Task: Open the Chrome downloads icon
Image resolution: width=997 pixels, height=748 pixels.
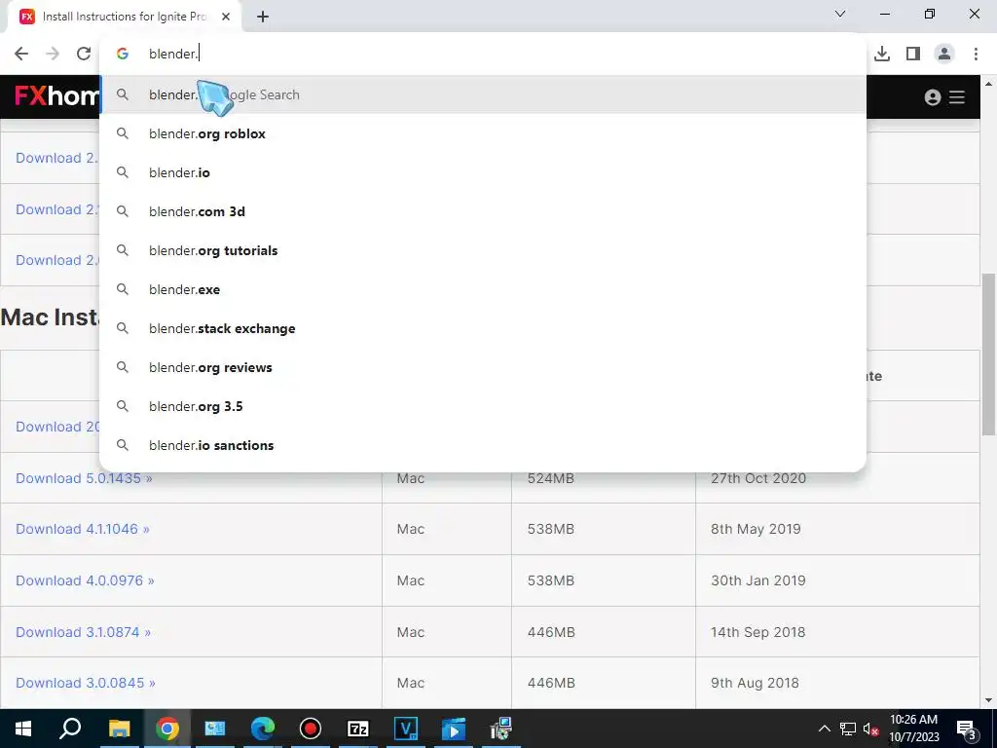Action: point(882,54)
